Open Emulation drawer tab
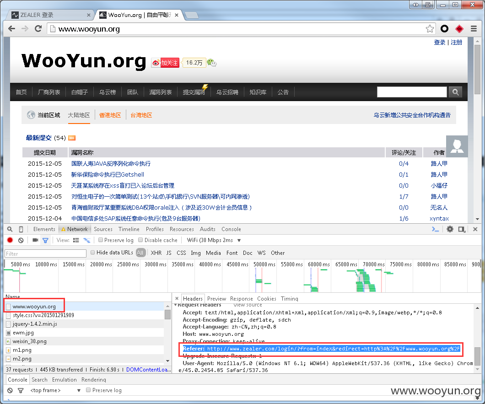Viewport: 485px width, 404px height. 65,380
